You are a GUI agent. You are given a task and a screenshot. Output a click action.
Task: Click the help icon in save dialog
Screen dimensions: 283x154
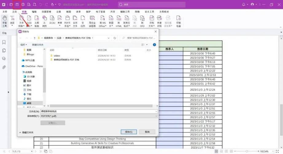pos(154,45)
